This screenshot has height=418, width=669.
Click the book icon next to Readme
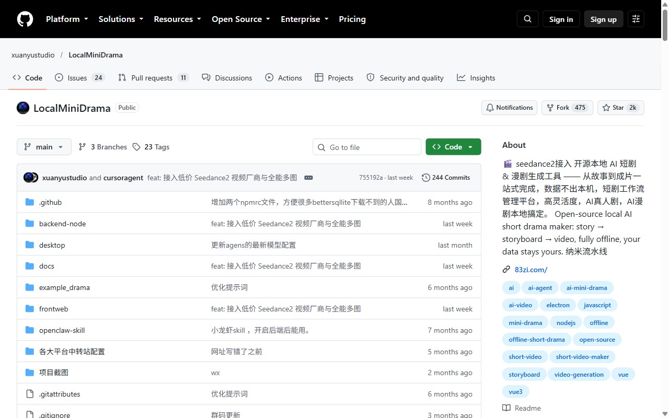tap(506, 408)
